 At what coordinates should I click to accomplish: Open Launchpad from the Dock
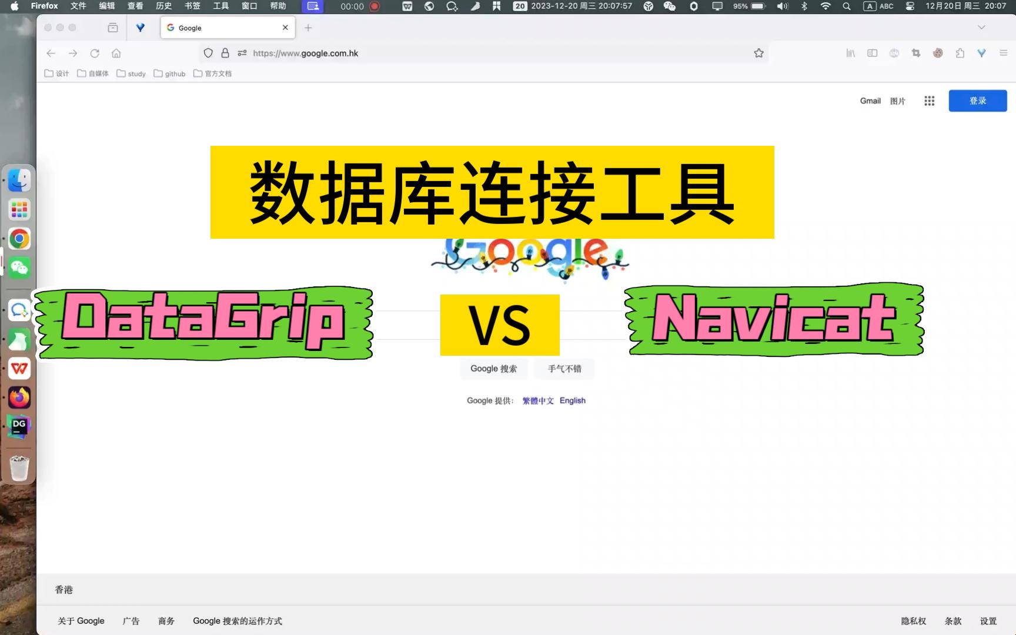[19, 210]
